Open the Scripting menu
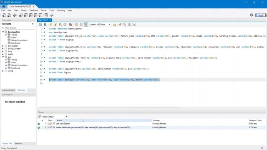 (x=61, y=10)
